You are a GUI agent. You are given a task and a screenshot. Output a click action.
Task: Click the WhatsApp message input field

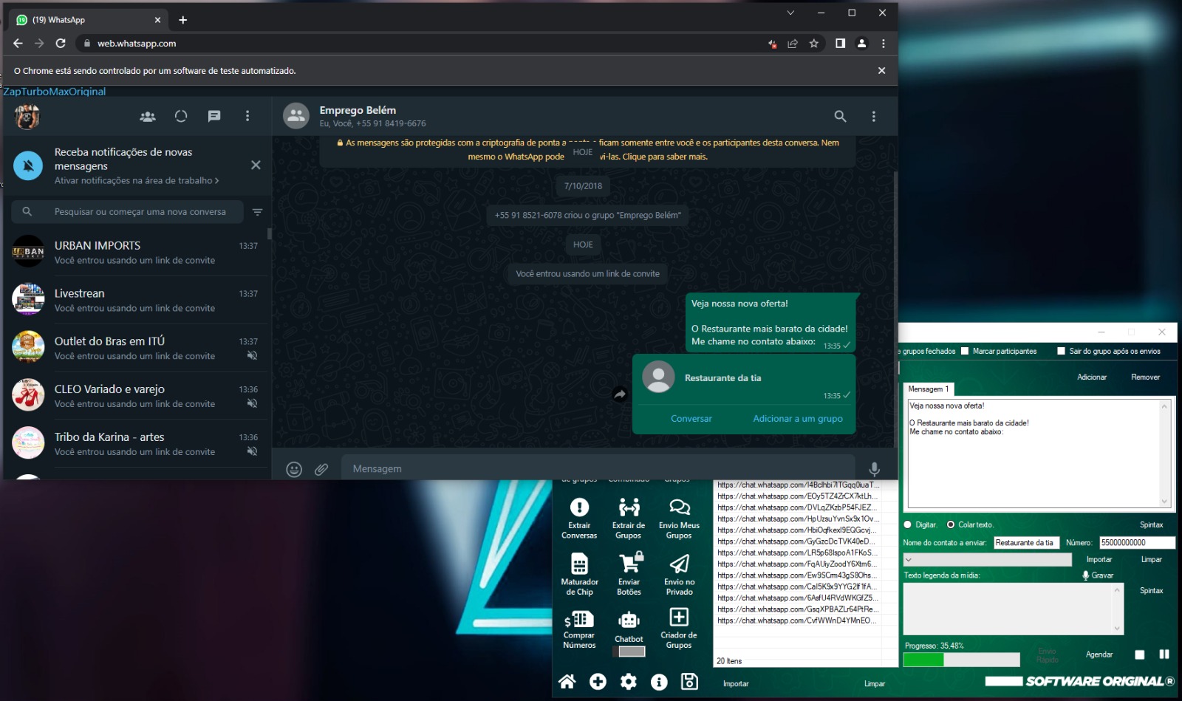pyautogui.click(x=598, y=468)
